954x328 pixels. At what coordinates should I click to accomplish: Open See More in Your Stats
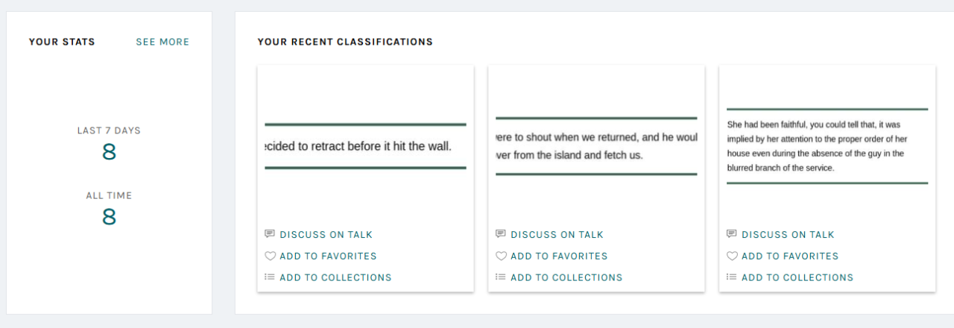click(162, 42)
